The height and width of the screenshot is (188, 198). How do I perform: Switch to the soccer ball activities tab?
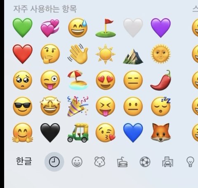145,162
